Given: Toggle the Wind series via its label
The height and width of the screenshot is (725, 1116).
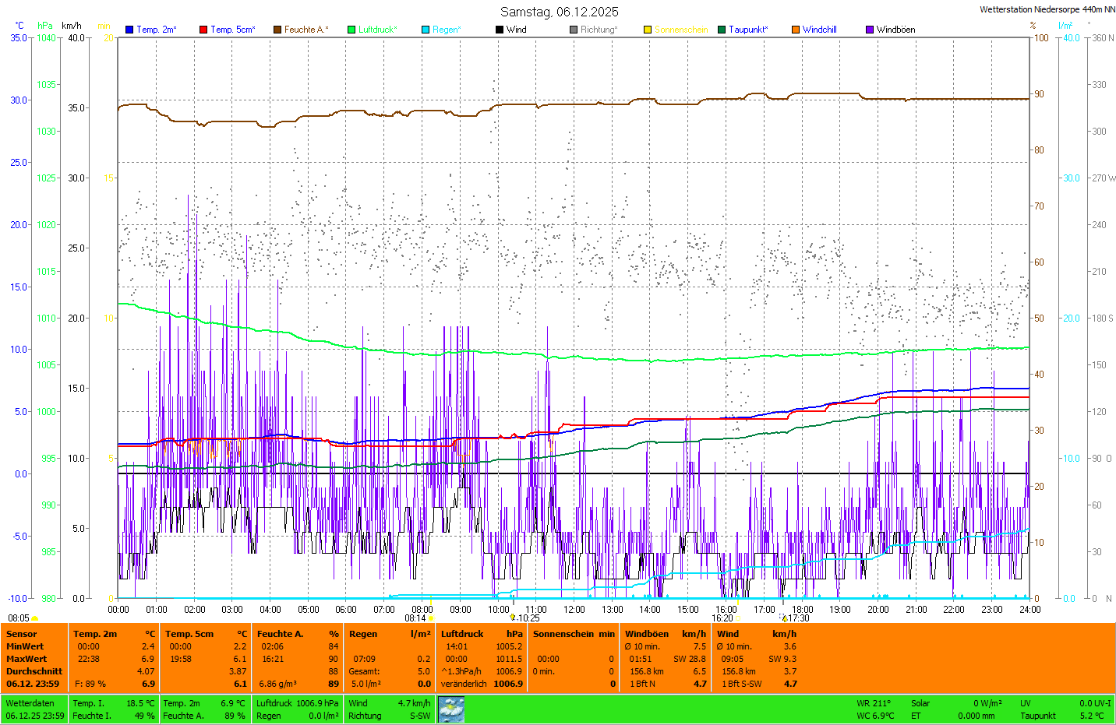Looking at the screenshot, I should (516, 30).
